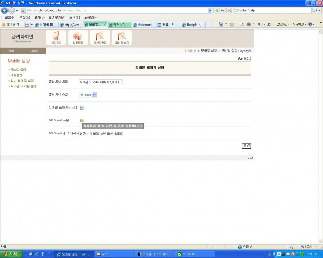The height and width of the screenshot is (258, 323).
Task: Click the LOGOUT admin link
Action: point(35,51)
